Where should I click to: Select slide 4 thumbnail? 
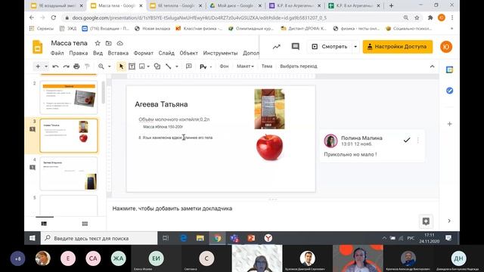pyautogui.click(x=69, y=174)
